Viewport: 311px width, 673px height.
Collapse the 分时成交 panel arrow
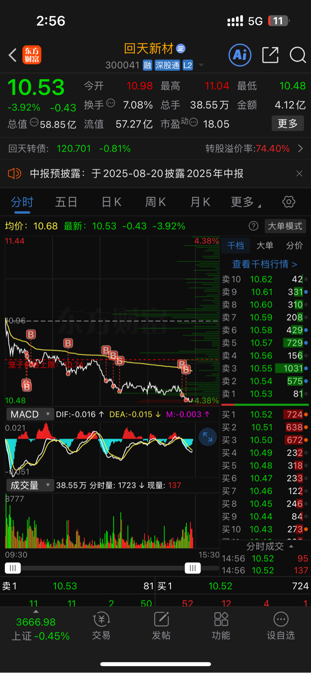coord(291,546)
